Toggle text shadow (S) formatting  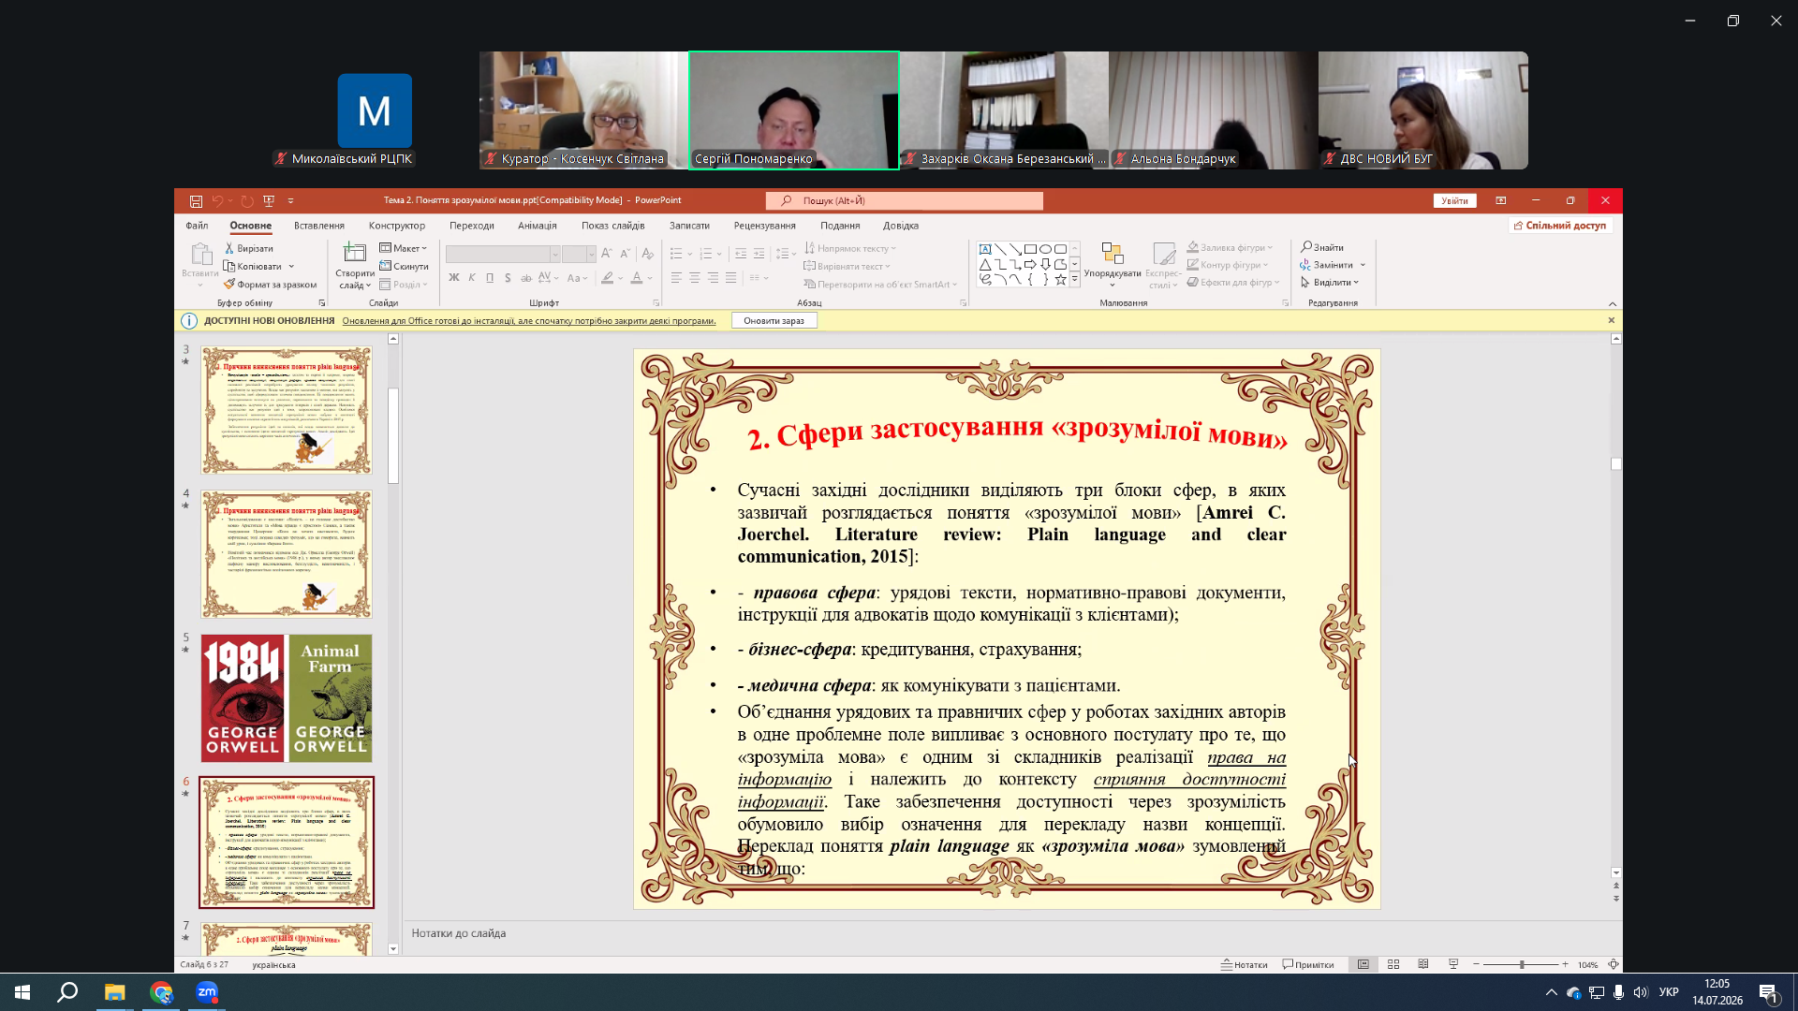(508, 278)
